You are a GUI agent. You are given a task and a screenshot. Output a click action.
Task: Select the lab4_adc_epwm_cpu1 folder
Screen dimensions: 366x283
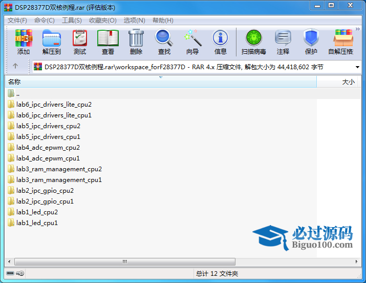tap(48, 158)
